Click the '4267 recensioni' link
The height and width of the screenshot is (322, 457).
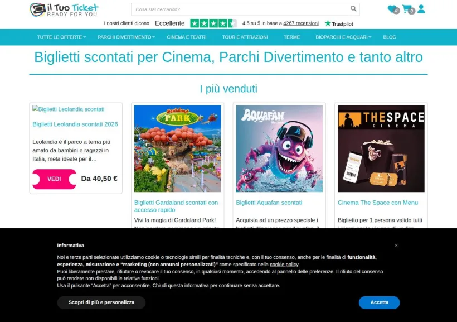point(301,23)
